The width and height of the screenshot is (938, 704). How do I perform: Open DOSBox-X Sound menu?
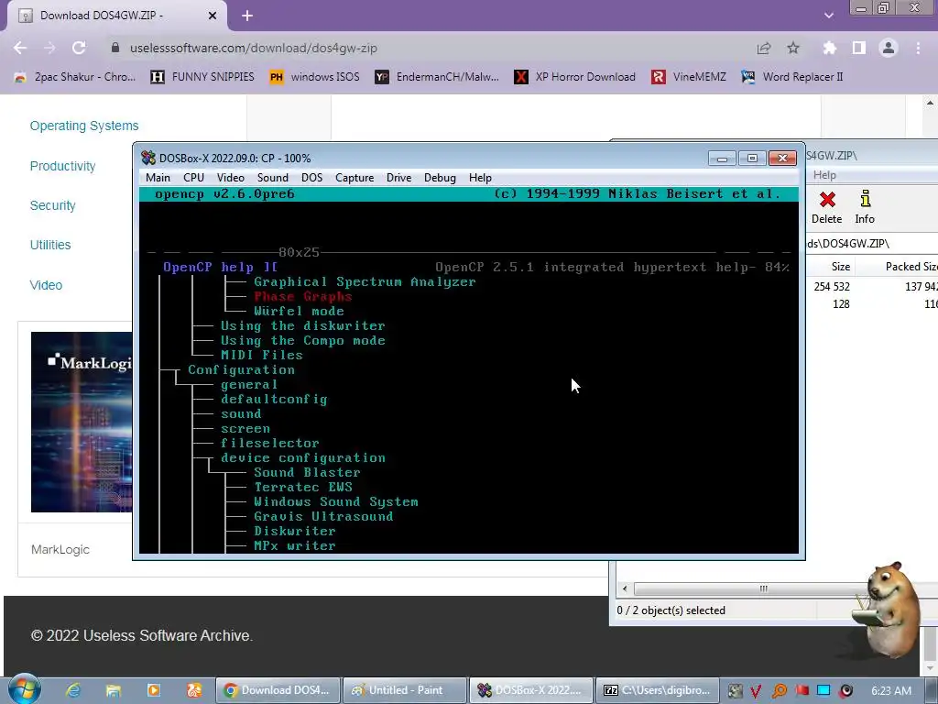point(273,178)
